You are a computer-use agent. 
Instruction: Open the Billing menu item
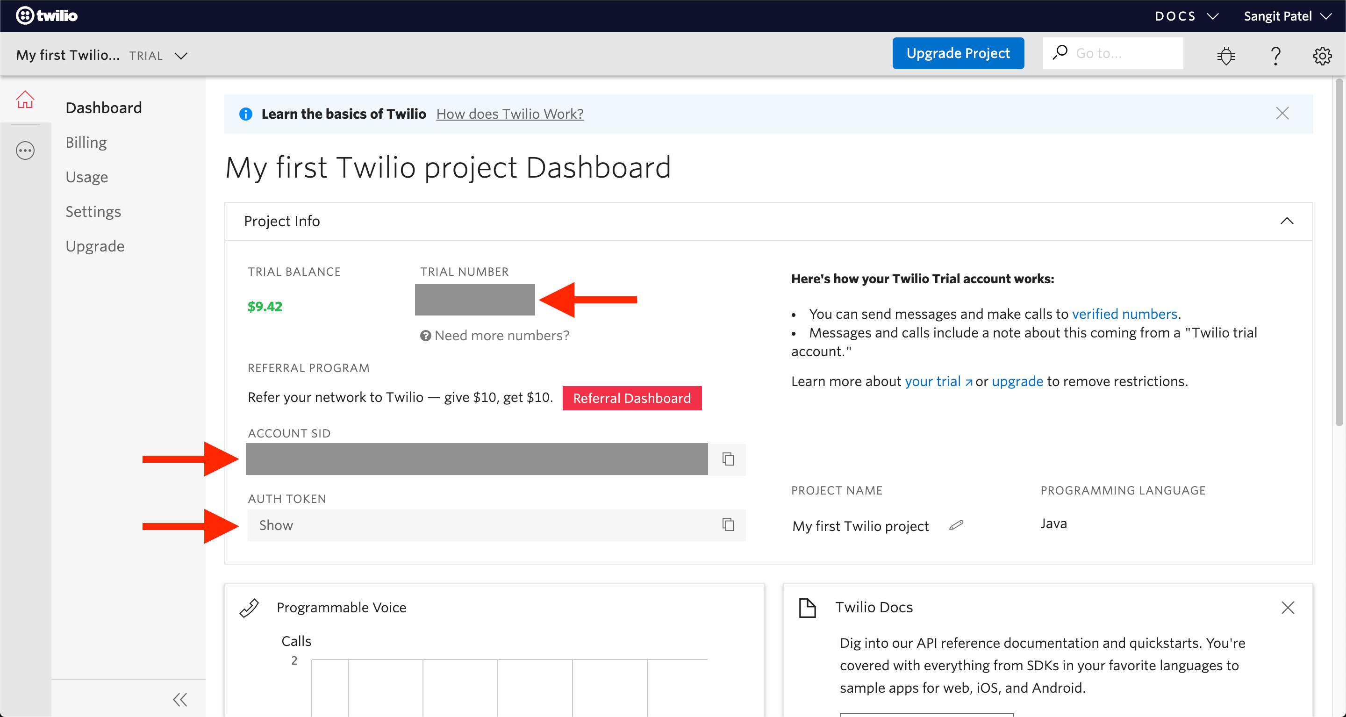click(x=86, y=142)
